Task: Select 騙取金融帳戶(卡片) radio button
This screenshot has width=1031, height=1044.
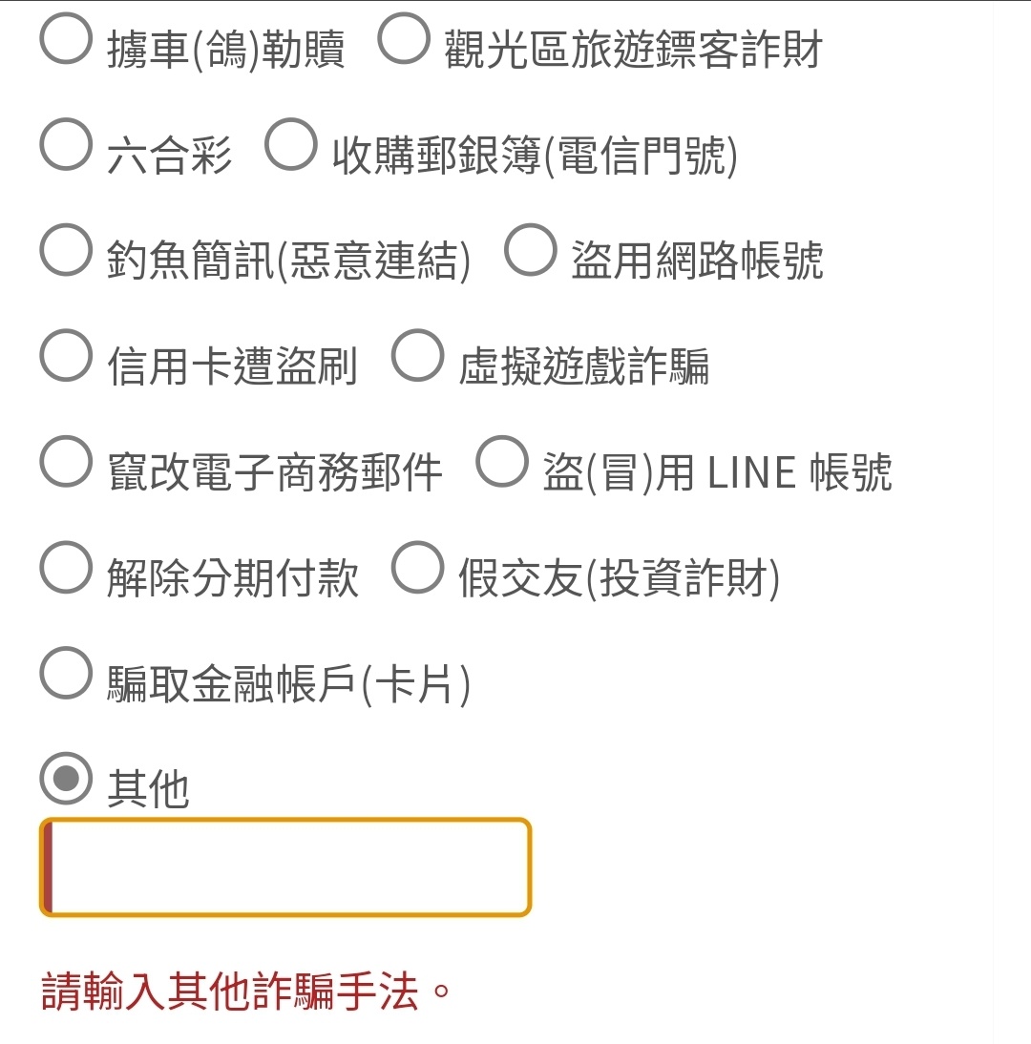Action: (x=66, y=673)
